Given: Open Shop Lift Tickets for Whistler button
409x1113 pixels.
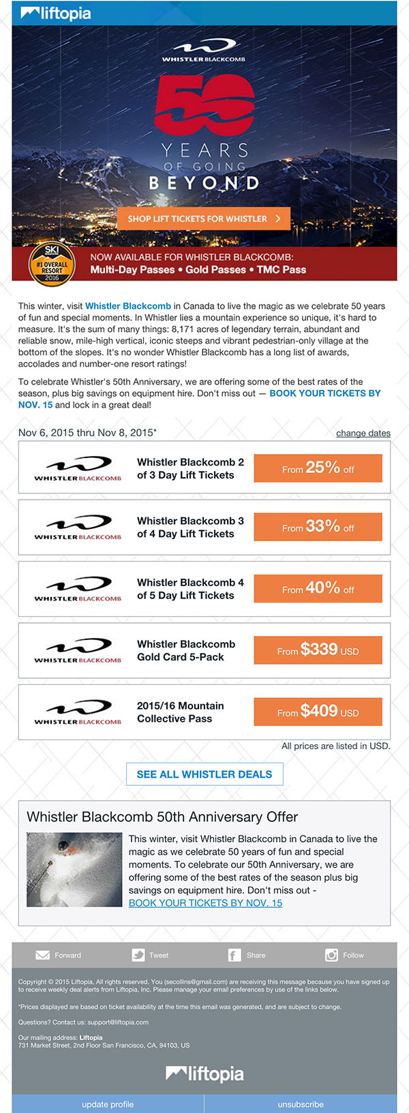Looking at the screenshot, I should coord(204,219).
